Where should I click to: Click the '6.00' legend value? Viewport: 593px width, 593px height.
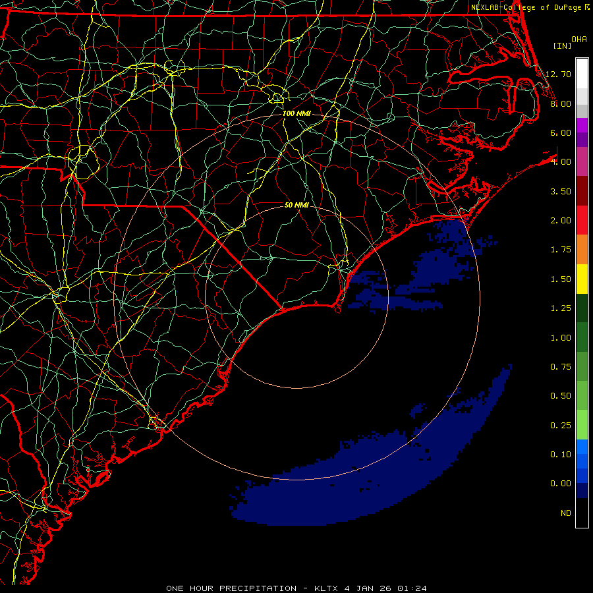tap(561, 132)
